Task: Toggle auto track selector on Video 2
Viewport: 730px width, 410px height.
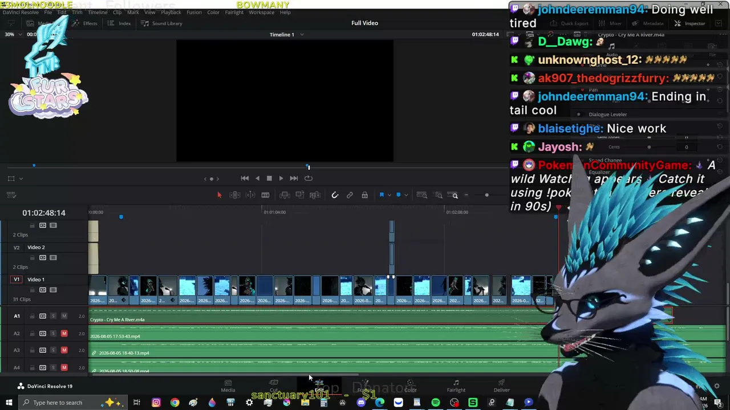Action: [43, 257]
